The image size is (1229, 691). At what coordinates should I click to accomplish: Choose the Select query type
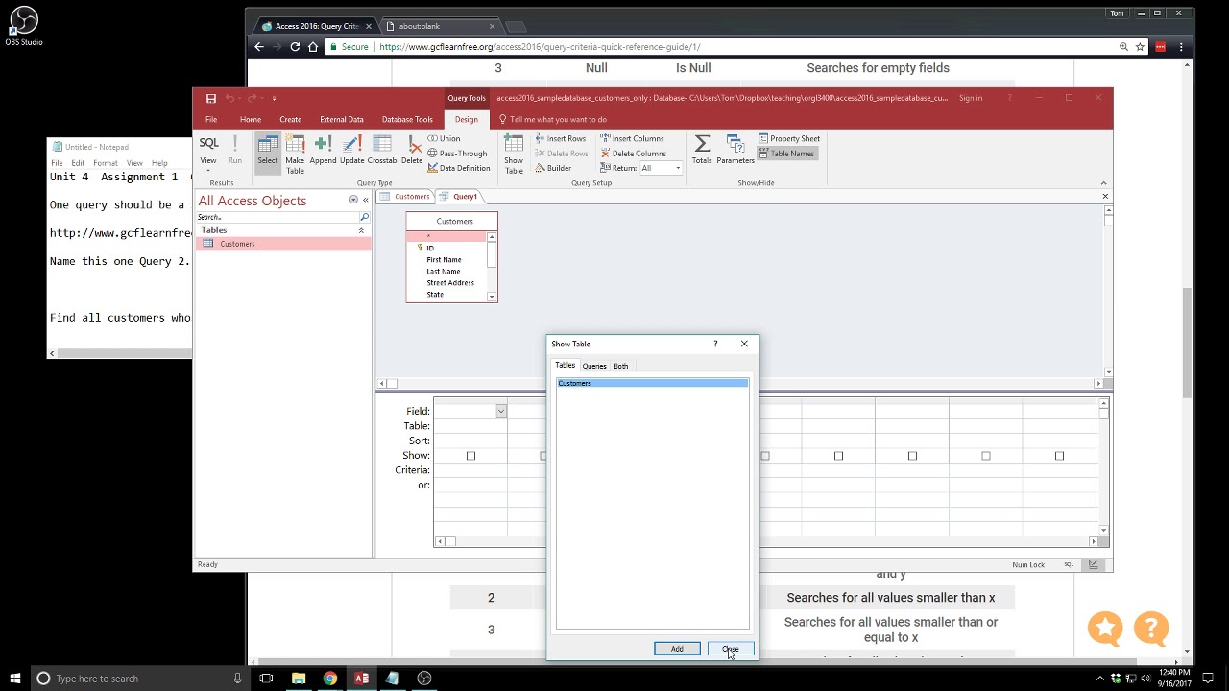(x=268, y=155)
